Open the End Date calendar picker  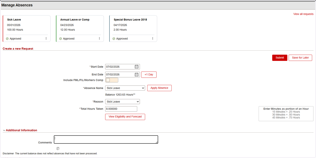pos(136,75)
